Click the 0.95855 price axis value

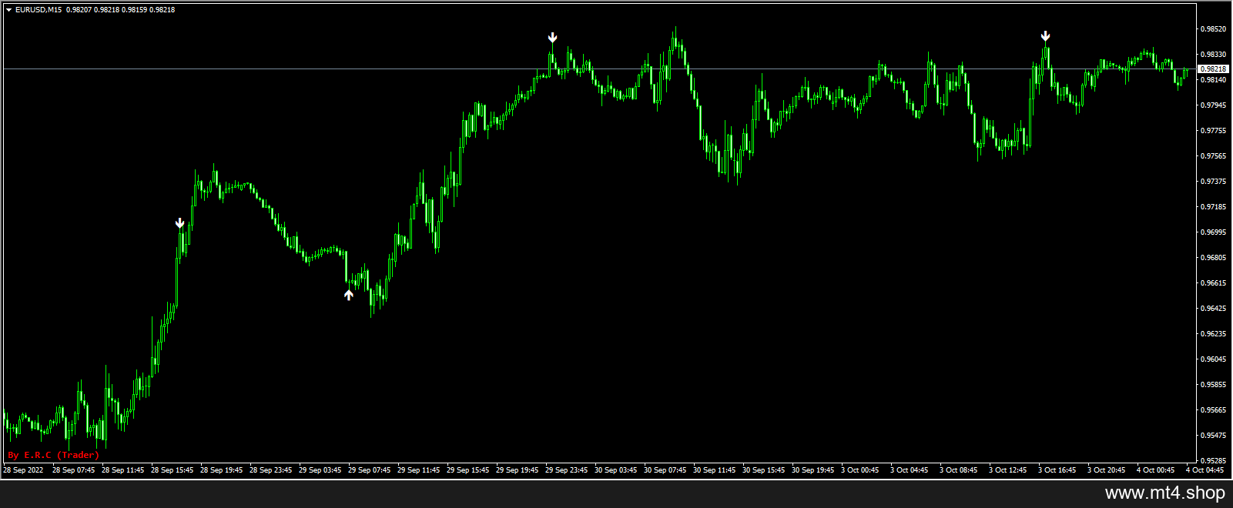point(1214,385)
